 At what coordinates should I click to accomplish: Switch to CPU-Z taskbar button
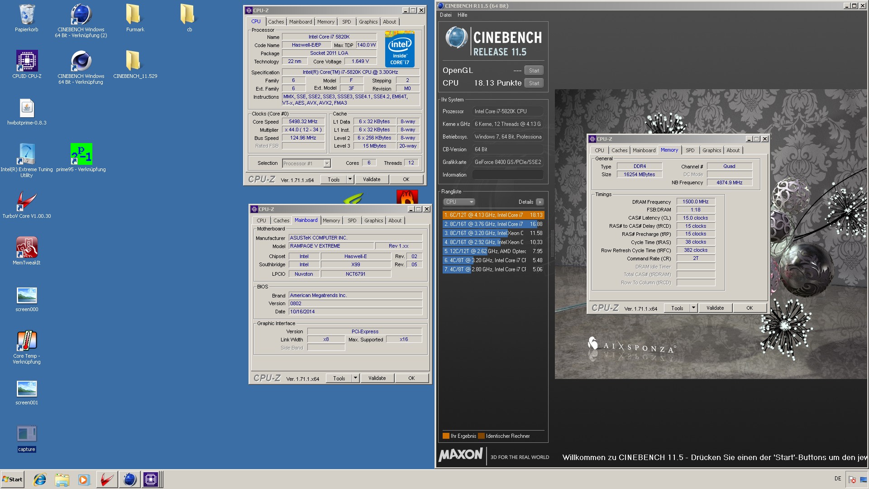(151, 479)
